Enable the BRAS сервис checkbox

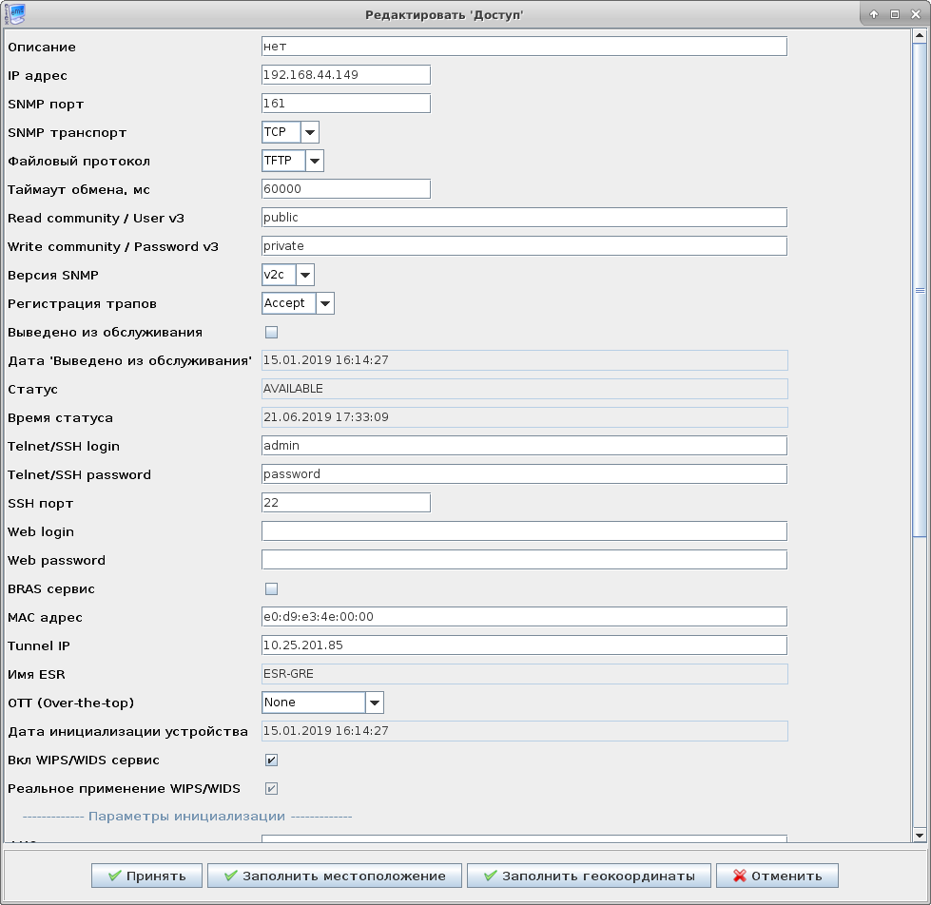tap(271, 589)
